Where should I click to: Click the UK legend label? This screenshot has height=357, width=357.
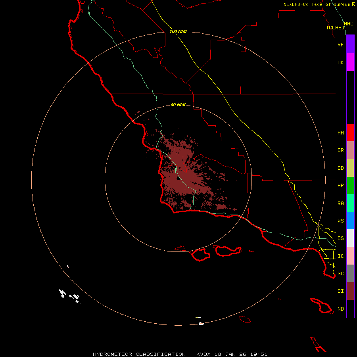[340, 62]
